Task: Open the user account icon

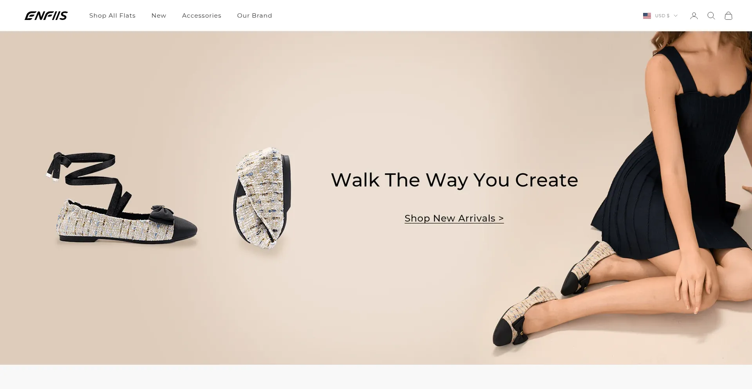Action: 694,16
